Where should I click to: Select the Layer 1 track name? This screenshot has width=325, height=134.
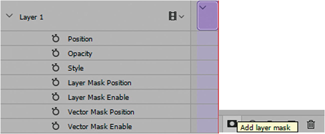pos(31,17)
